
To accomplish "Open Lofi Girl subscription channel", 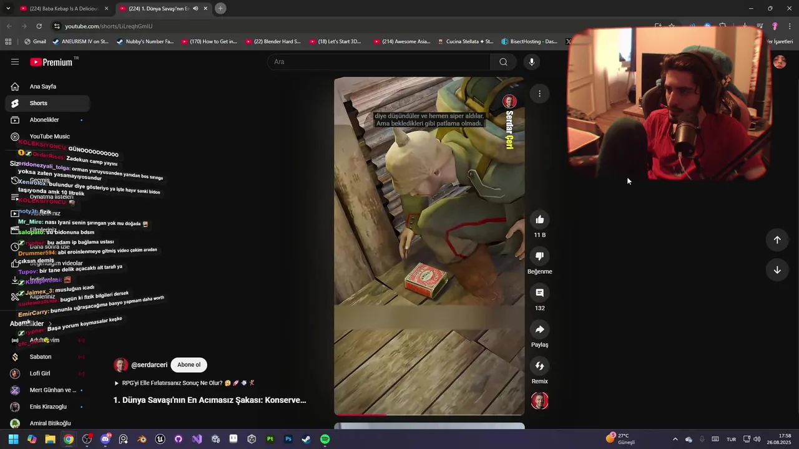I will (47, 374).
